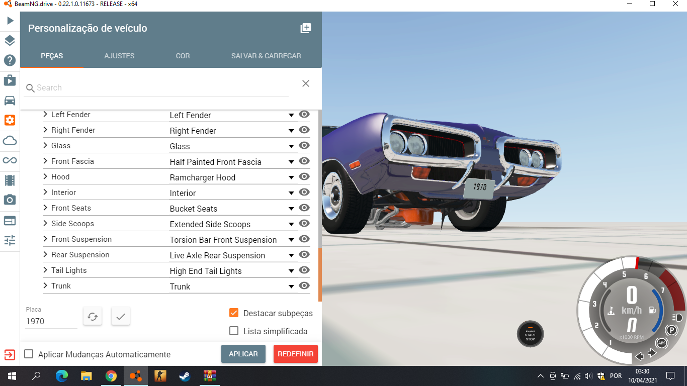
Task: Enable Aplicar Mudanças Automaticamente checkbox
Action: click(29, 354)
